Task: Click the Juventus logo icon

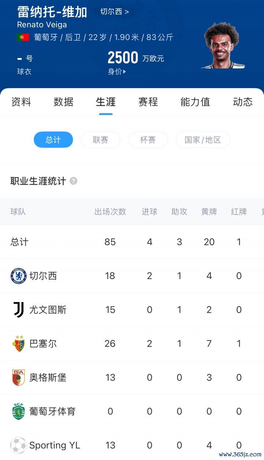Action: (x=18, y=310)
